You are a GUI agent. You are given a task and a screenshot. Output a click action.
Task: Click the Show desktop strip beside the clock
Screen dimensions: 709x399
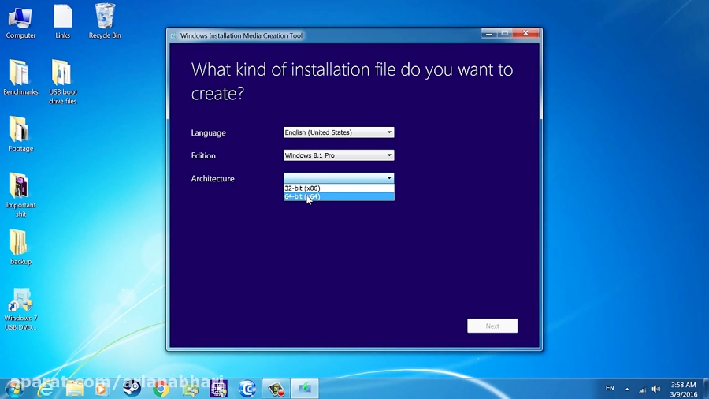[706, 389]
